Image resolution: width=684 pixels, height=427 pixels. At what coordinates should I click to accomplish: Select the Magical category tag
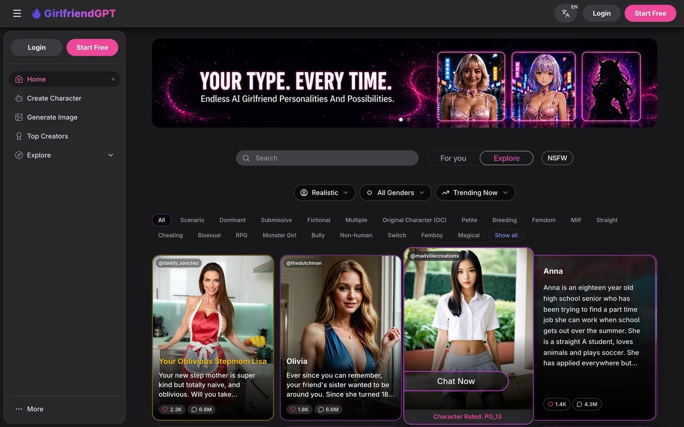point(469,235)
